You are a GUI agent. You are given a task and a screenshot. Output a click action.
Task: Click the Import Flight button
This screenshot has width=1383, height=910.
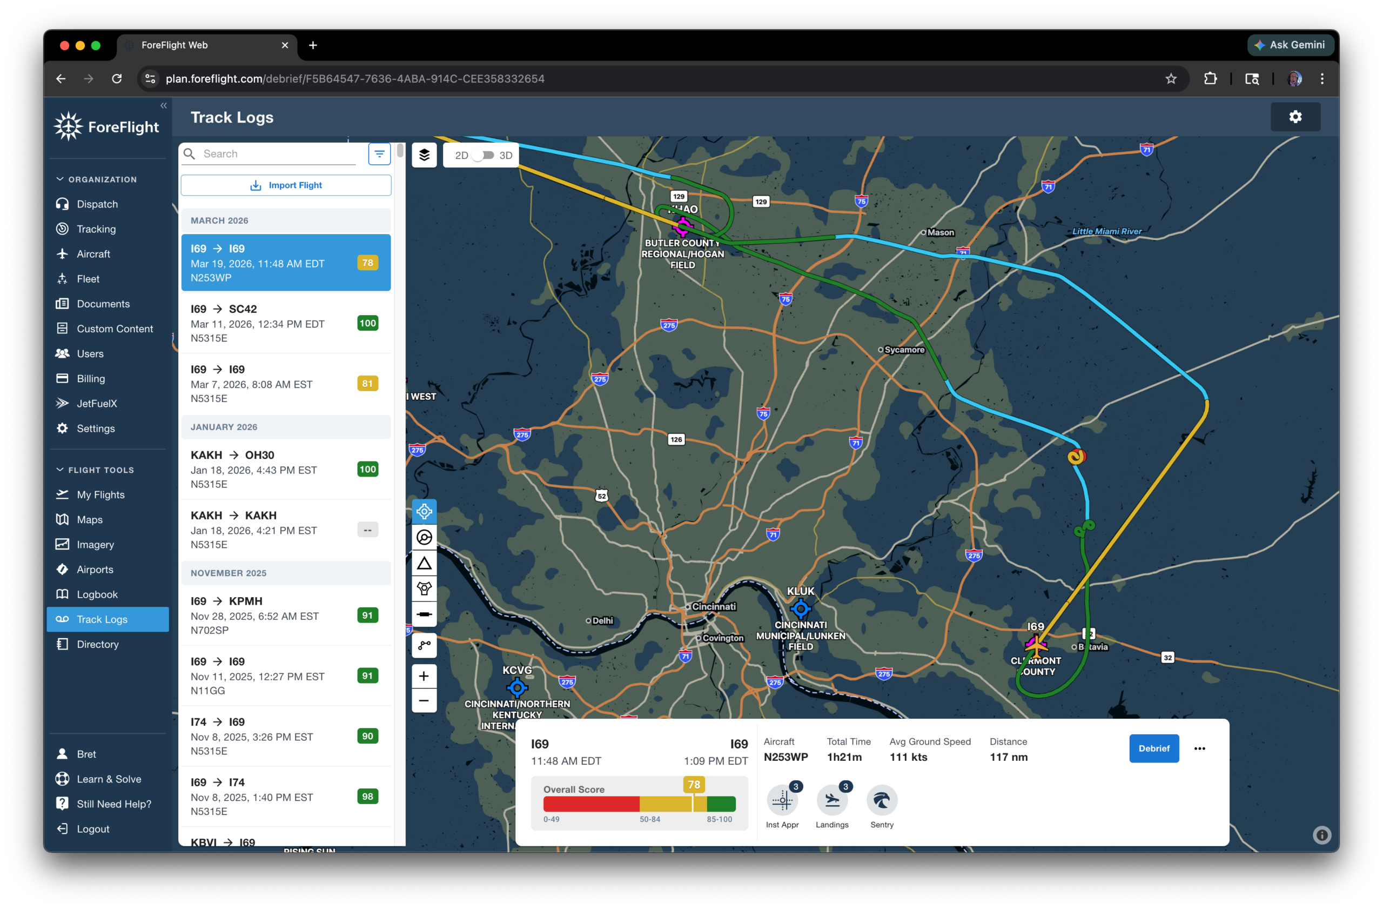[x=286, y=185]
